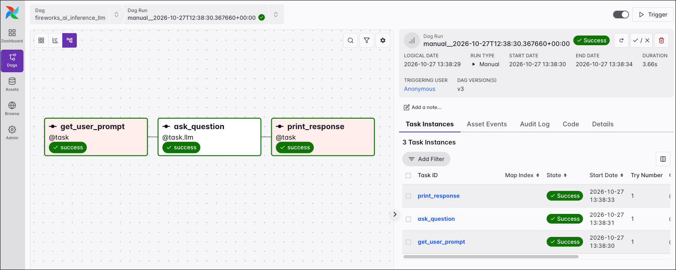The height and width of the screenshot is (270, 676).
Task: Select the graph view icon
Action: 70,40
